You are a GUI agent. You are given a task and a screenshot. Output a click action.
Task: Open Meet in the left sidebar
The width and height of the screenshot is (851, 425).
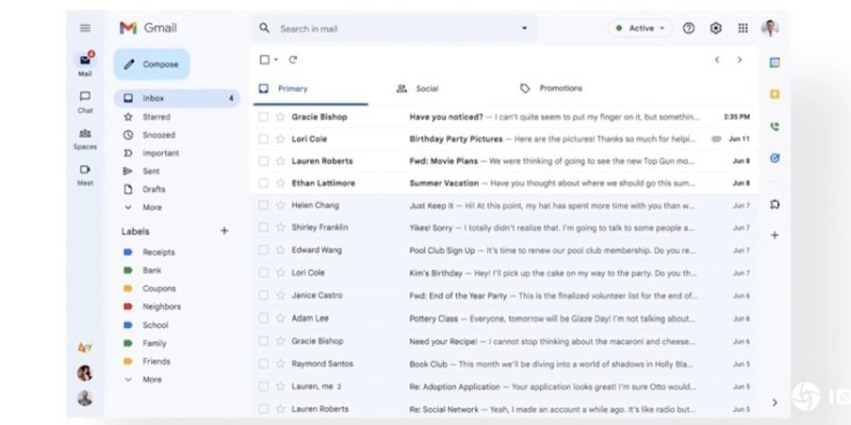point(85,174)
